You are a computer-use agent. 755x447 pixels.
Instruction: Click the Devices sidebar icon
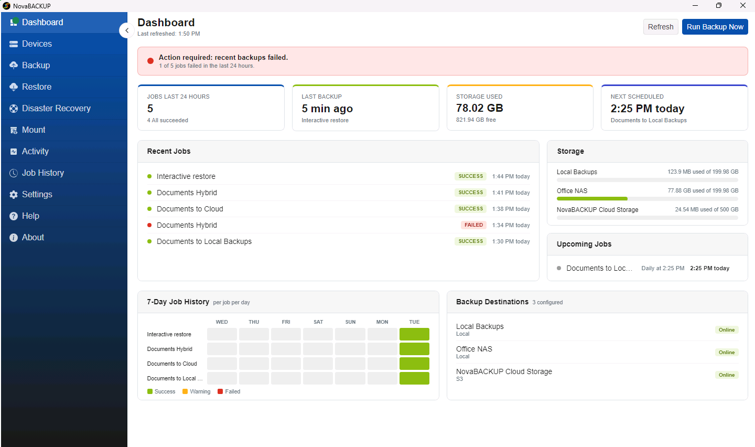click(14, 44)
